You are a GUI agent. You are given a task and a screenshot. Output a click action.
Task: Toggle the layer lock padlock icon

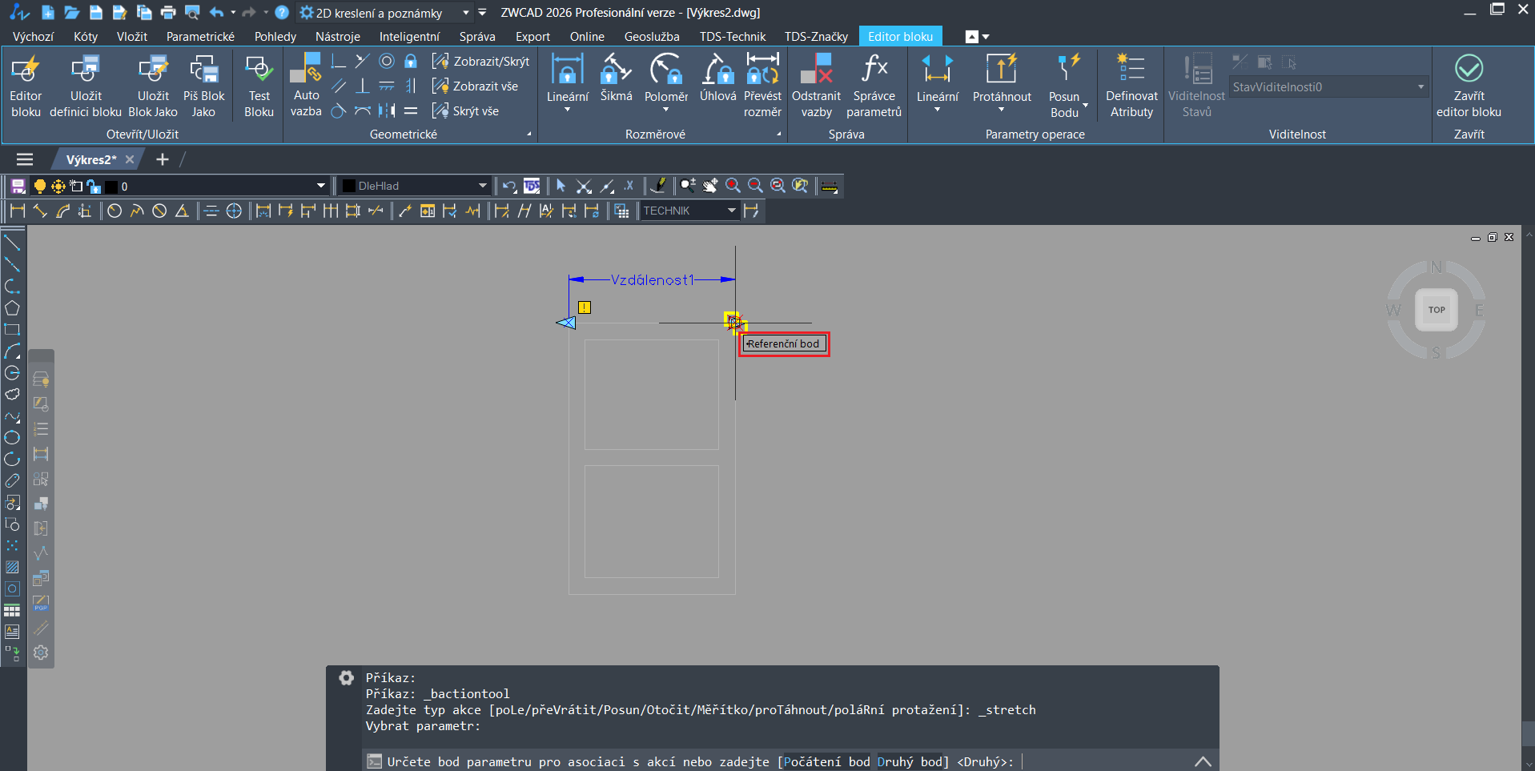point(94,187)
